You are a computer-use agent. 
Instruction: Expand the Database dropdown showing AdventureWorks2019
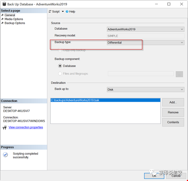pyautogui.click(x=146, y=29)
